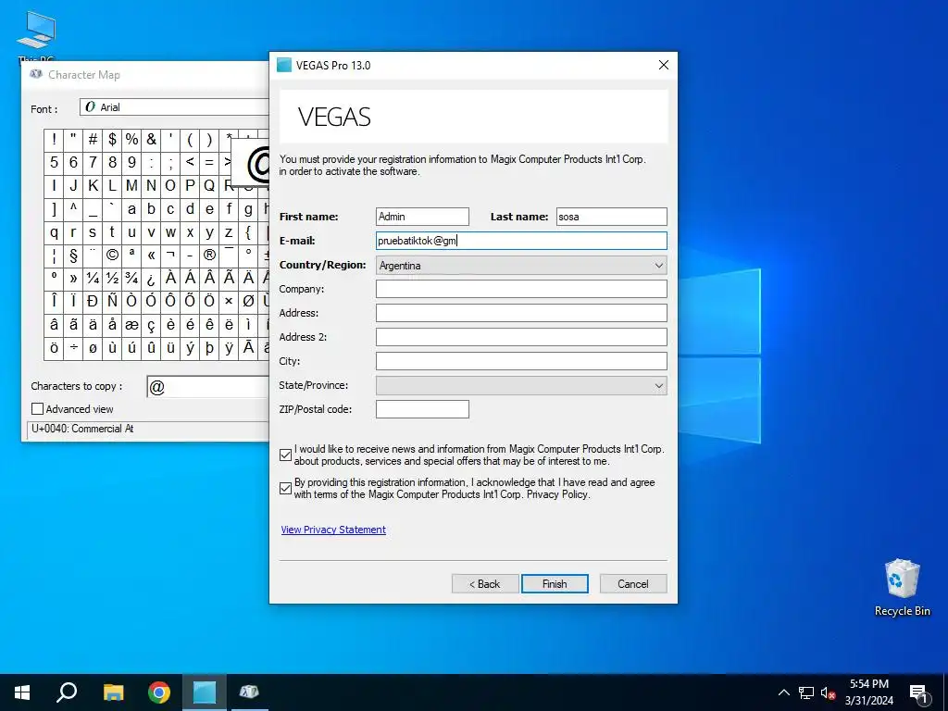Select the ^ caret character
Image resolution: width=948 pixels, height=711 pixels.
(73, 209)
